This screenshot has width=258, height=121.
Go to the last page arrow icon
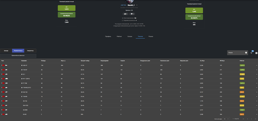(256, 119)
